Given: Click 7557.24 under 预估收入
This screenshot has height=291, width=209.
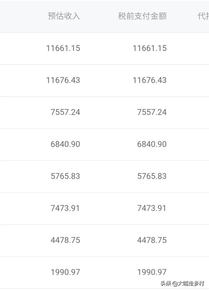Looking at the screenshot, I should coord(65,112).
